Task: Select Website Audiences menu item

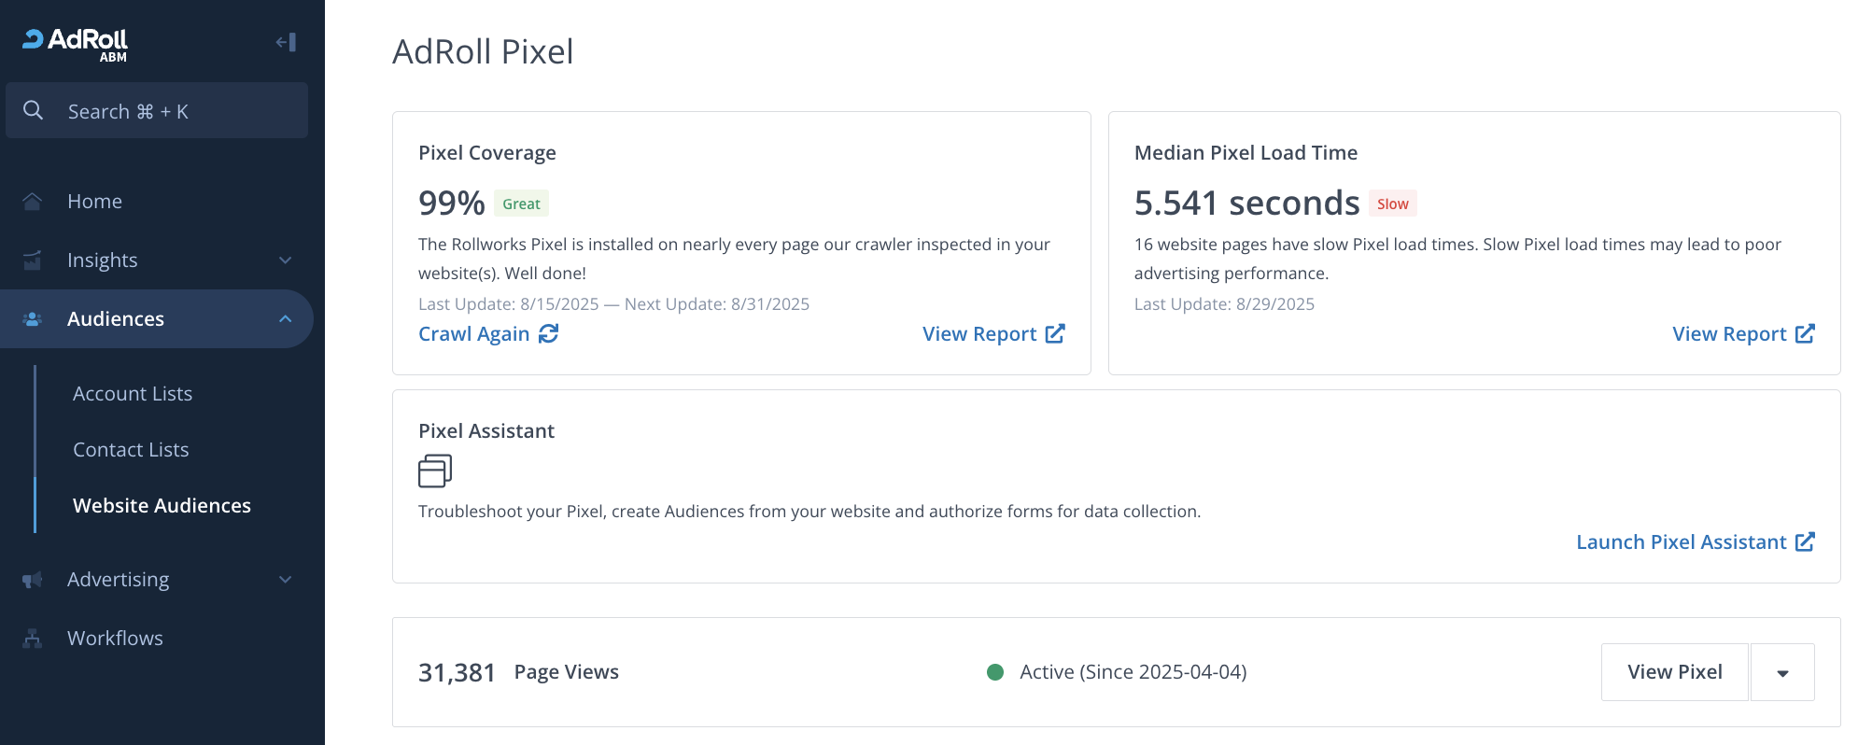Action: tap(162, 506)
